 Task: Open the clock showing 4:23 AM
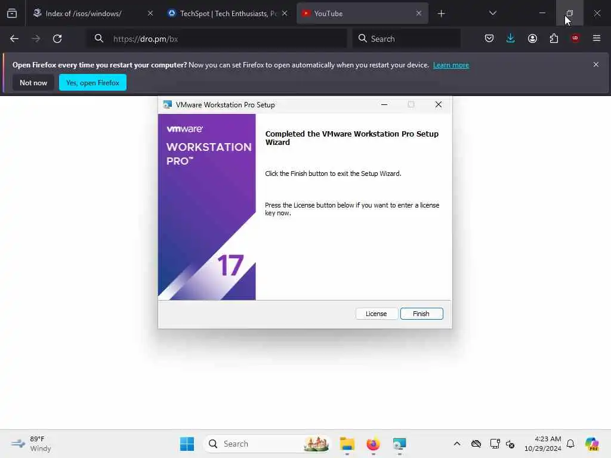[543, 444]
